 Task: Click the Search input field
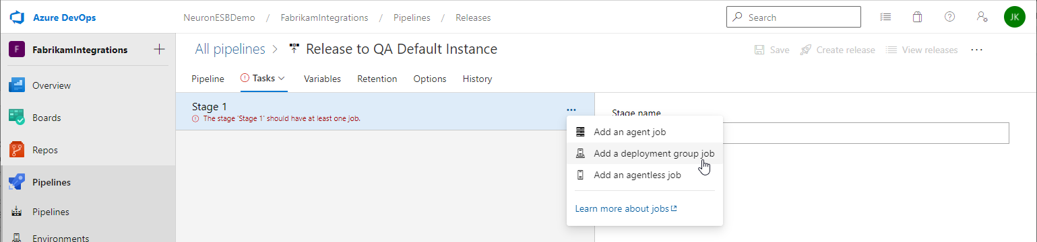794,17
